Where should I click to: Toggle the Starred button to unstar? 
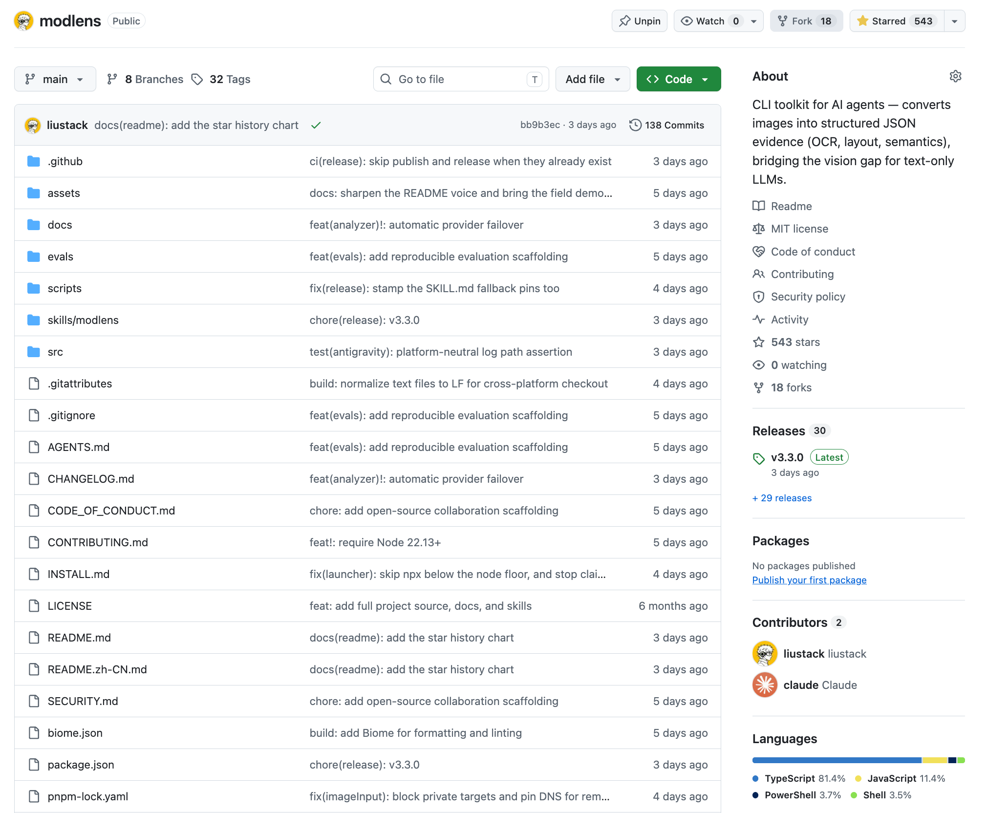click(897, 21)
